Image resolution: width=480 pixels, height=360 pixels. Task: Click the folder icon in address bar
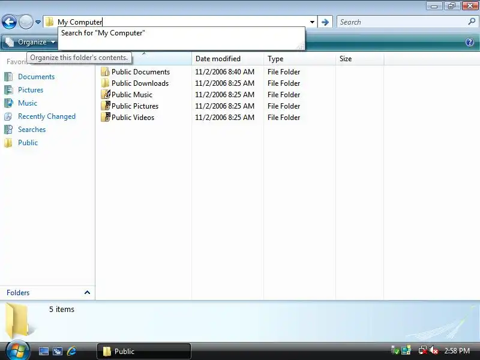pyautogui.click(x=50, y=22)
